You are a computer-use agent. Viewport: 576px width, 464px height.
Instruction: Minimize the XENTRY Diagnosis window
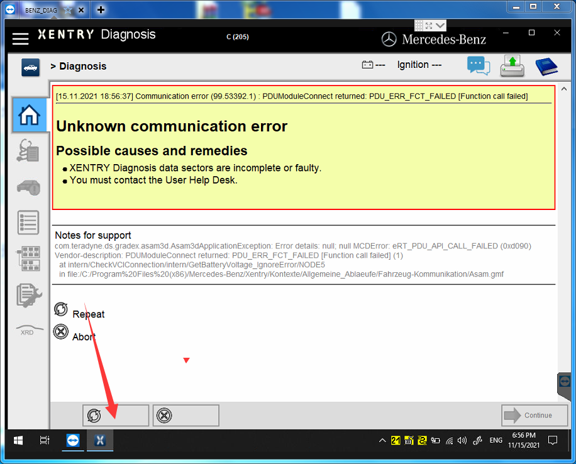(x=506, y=33)
